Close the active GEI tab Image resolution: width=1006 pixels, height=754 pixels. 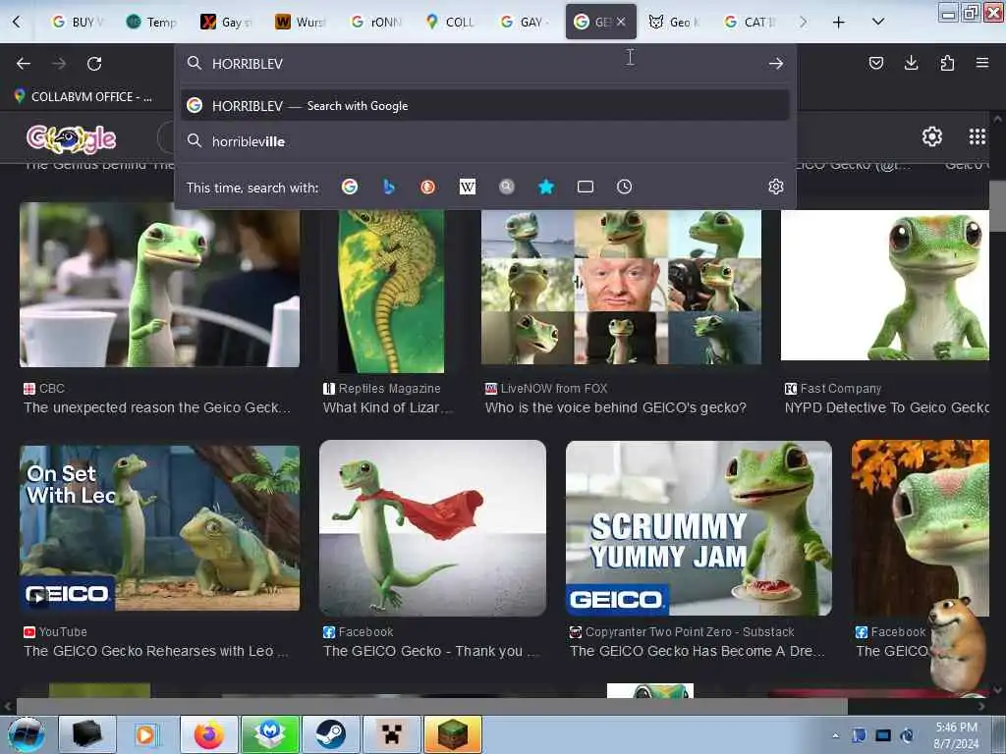(x=621, y=22)
